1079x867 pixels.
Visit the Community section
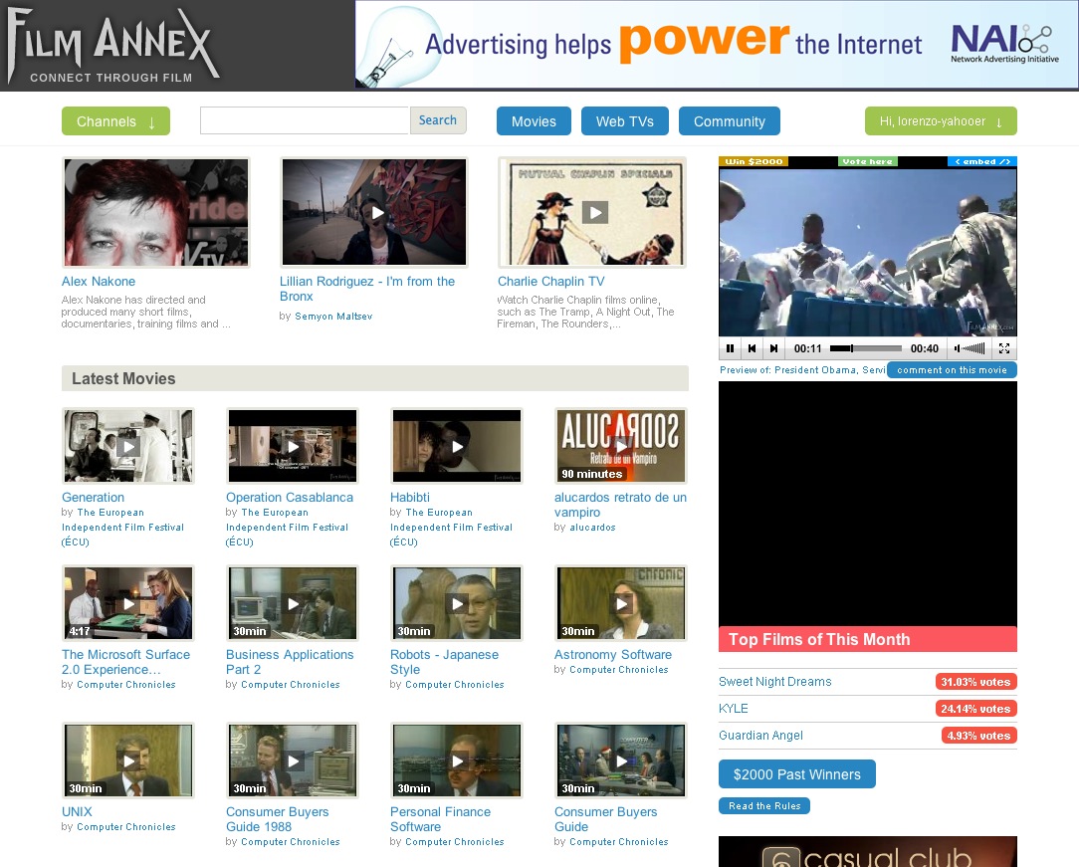tap(730, 121)
